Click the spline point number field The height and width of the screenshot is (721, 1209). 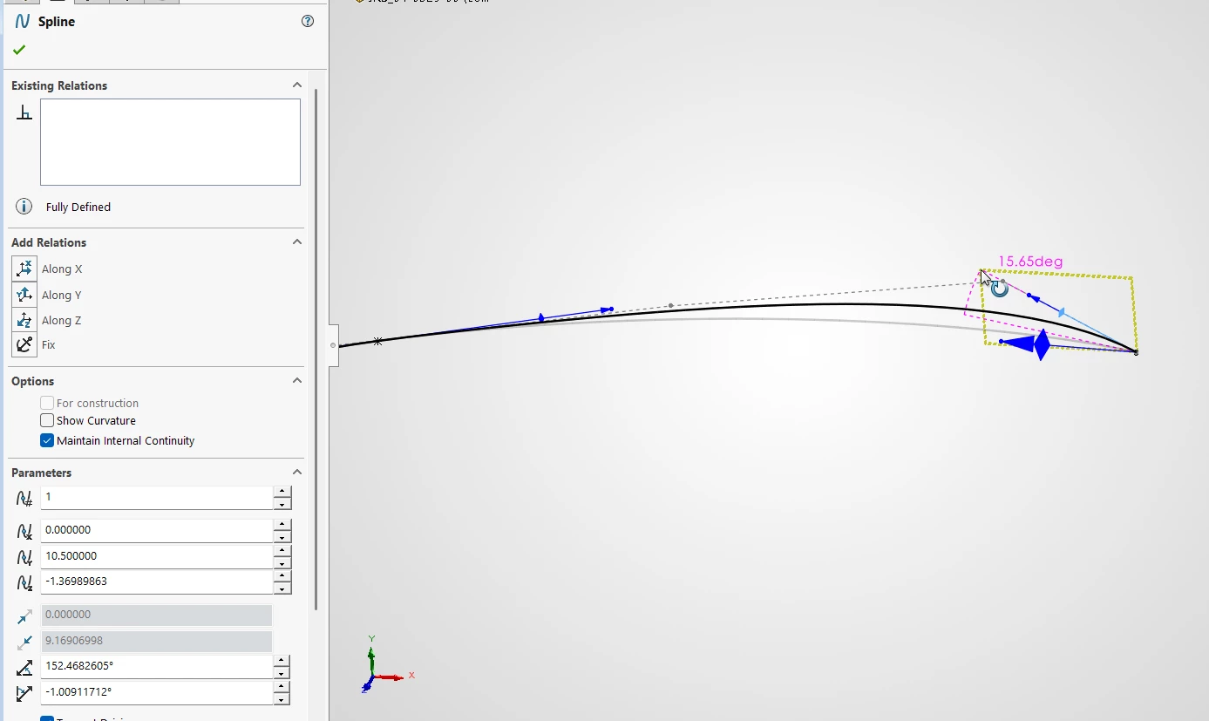157,497
